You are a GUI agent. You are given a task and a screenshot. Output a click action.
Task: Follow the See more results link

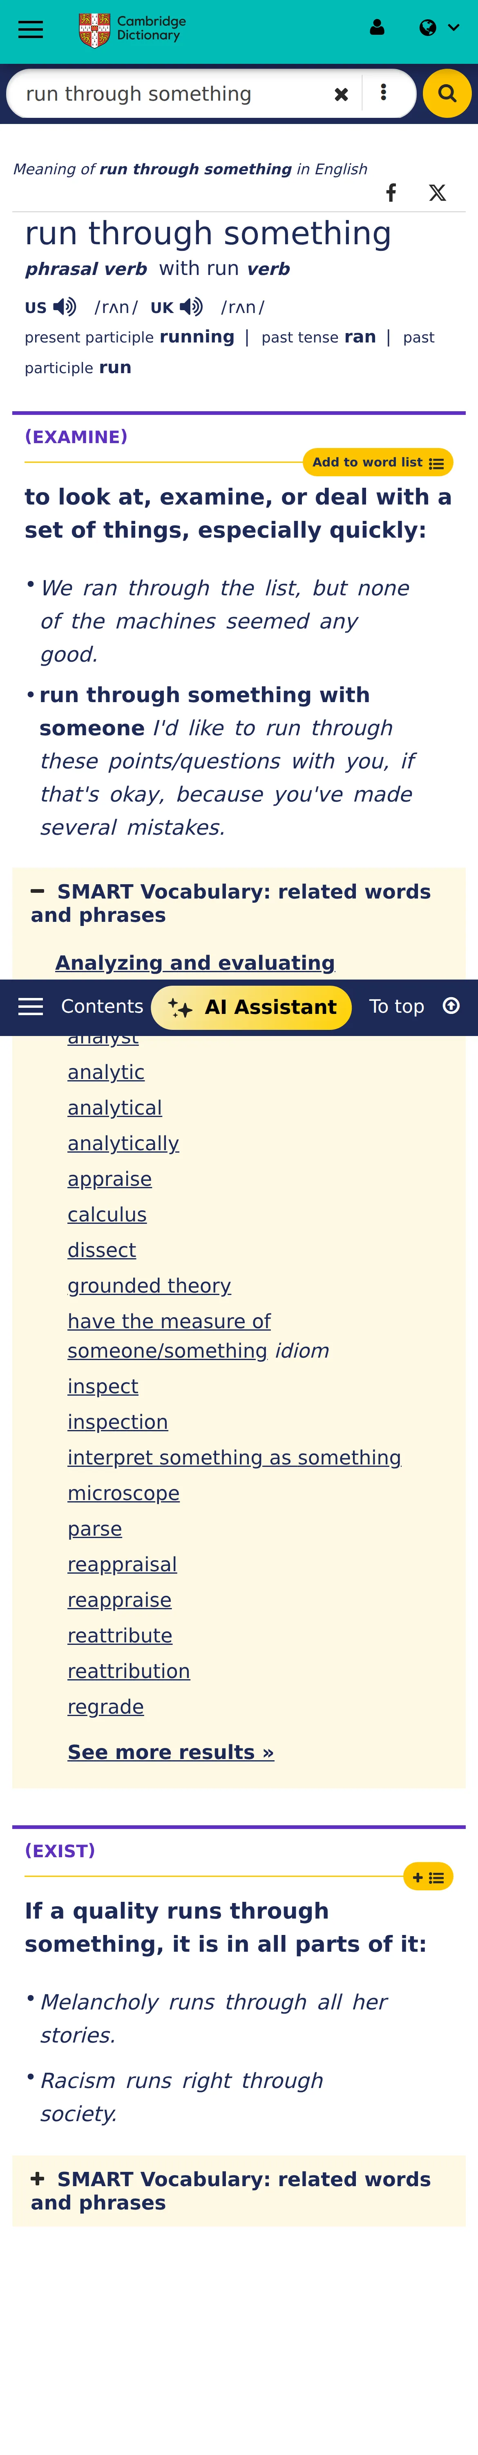click(x=170, y=1752)
